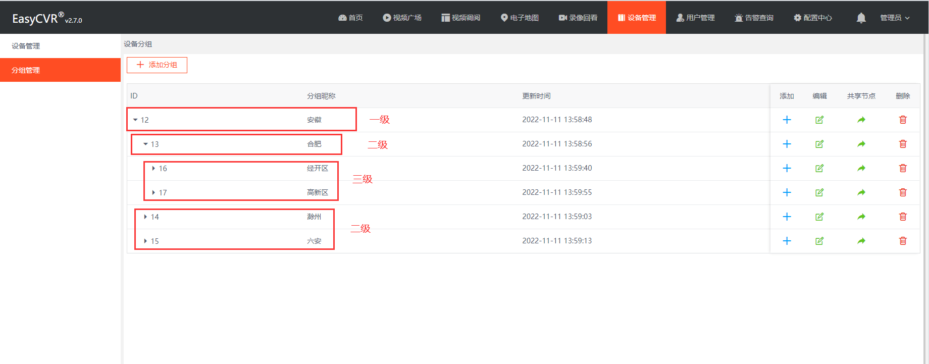
Task: Open 告警查询 in top navigation
Action: point(754,18)
